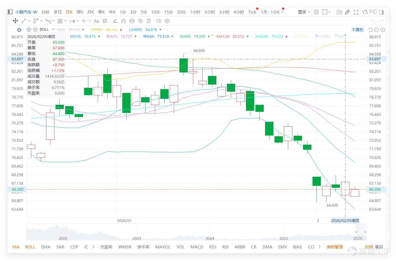
Task: Reset chart zoom with the curved arrow
Action: [x=370, y=30]
